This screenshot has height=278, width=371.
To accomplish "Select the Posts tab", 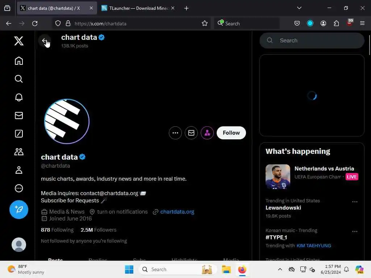I will pyautogui.click(x=55, y=259).
